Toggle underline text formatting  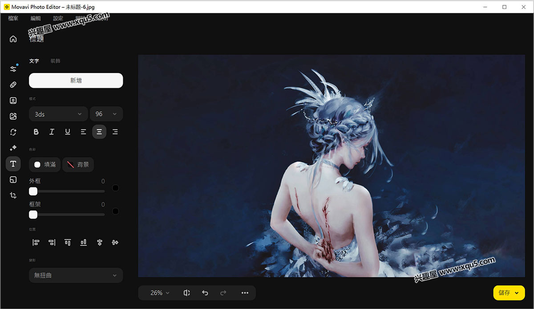(68, 132)
